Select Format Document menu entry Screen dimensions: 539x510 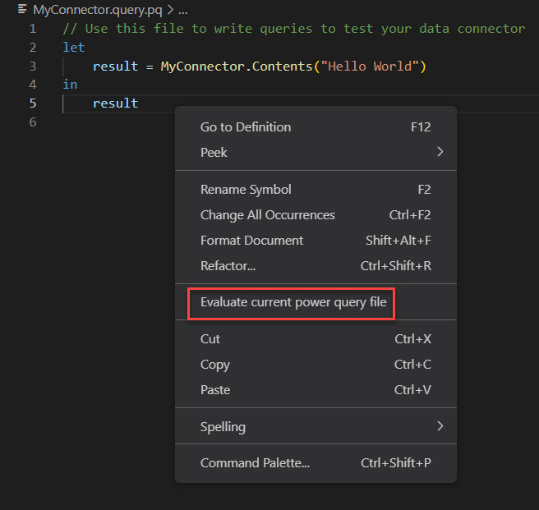[316, 241]
